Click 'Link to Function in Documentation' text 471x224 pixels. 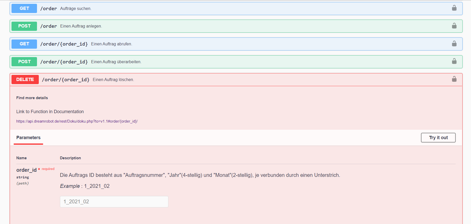tap(50, 112)
